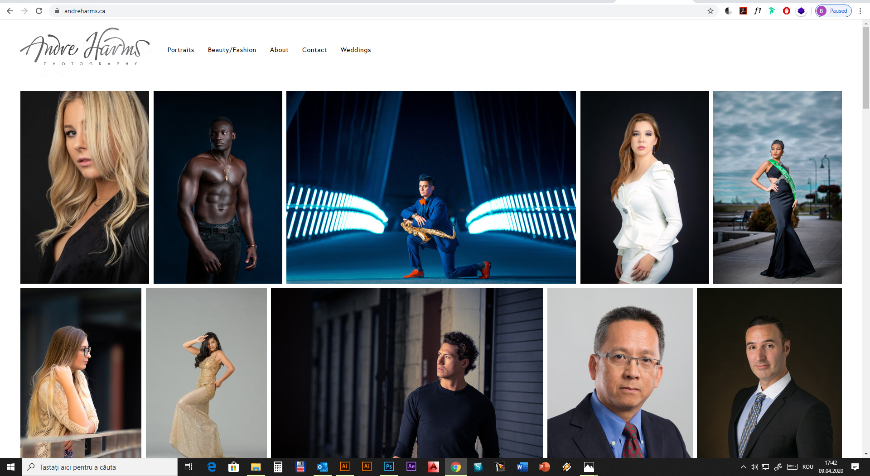The height and width of the screenshot is (476, 870).
Task: Bookmark this page with the star icon
Action: [710, 11]
